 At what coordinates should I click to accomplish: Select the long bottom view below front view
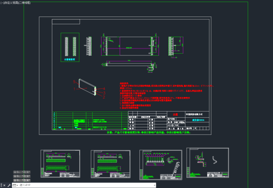click(x=129, y=66)
